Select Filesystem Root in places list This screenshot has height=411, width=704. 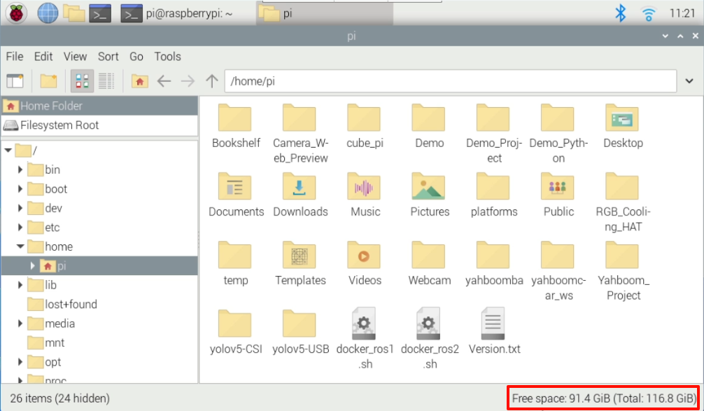(x=99, y=125)
